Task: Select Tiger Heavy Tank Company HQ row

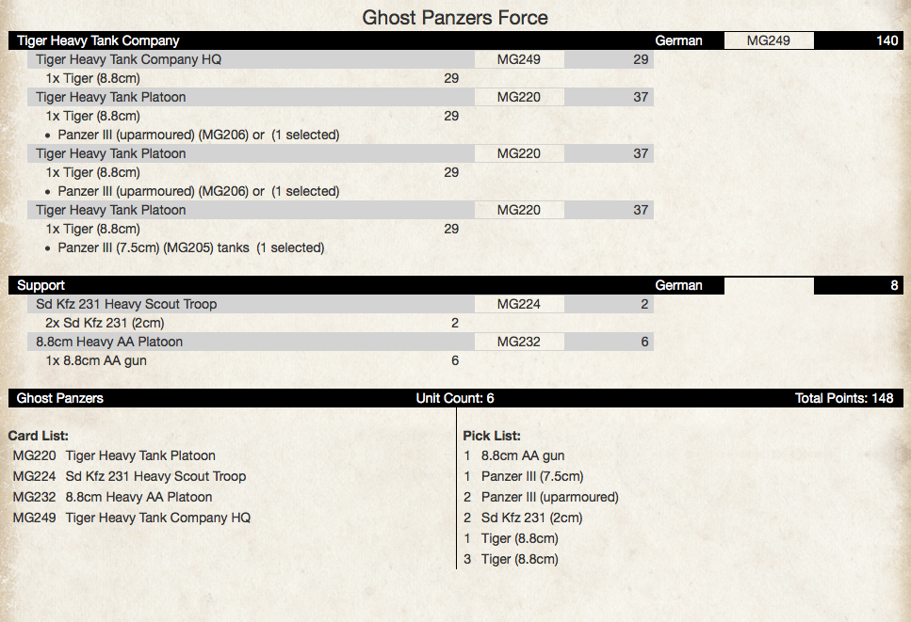Action: (340, 59)
